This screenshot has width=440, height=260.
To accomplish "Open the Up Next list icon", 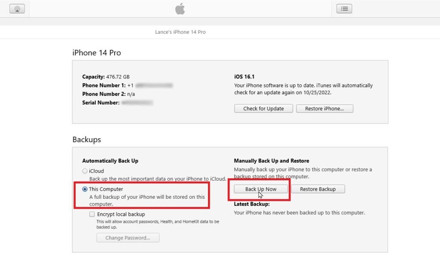I will pos(344,9).
